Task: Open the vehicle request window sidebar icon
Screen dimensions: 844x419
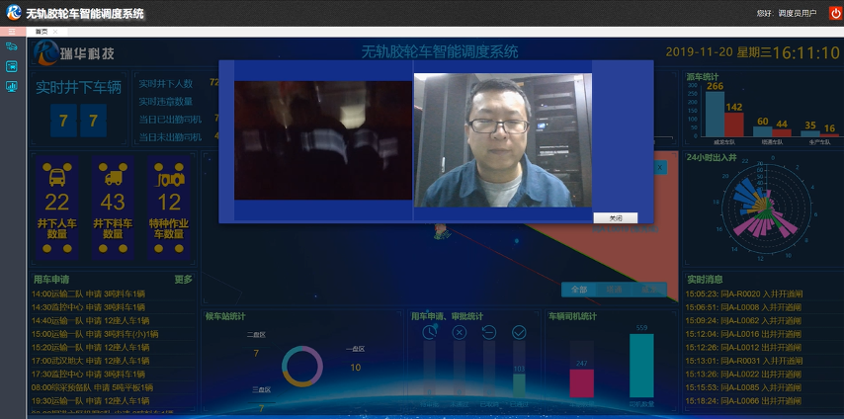Action: coord(12,66)
